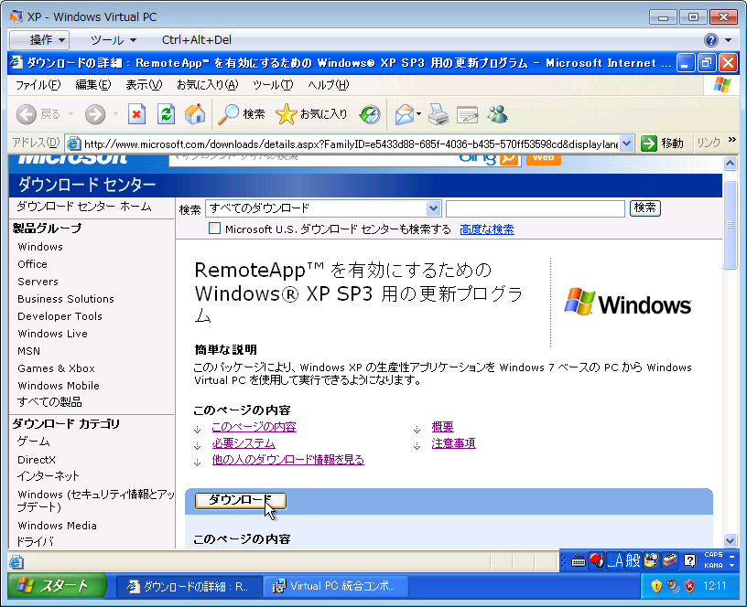
Task: Open the 表示(V) menu
Action: tap(144, 85)
